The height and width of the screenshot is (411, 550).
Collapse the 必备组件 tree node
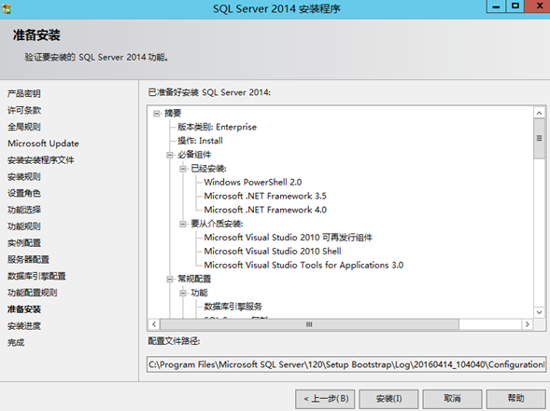[x=170, y=155]
